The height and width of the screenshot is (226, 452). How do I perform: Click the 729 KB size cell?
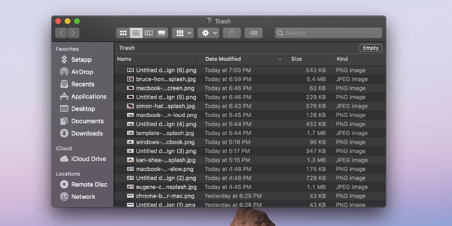(316, 178)
